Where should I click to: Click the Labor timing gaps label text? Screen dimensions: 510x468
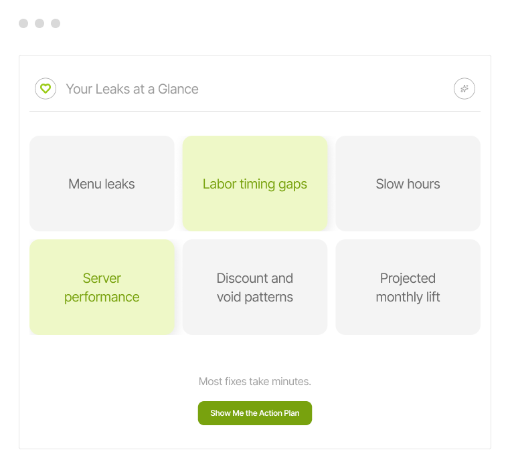pos(255,184)
